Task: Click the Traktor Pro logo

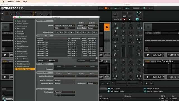Action: pyautogui.click(x=12, y=8)
